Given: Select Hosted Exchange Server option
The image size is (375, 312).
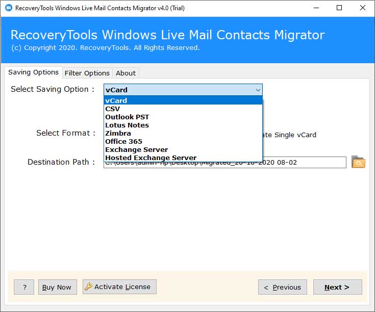Looking at the screenshot, I should pyautogui.click(x=183, y=158).
